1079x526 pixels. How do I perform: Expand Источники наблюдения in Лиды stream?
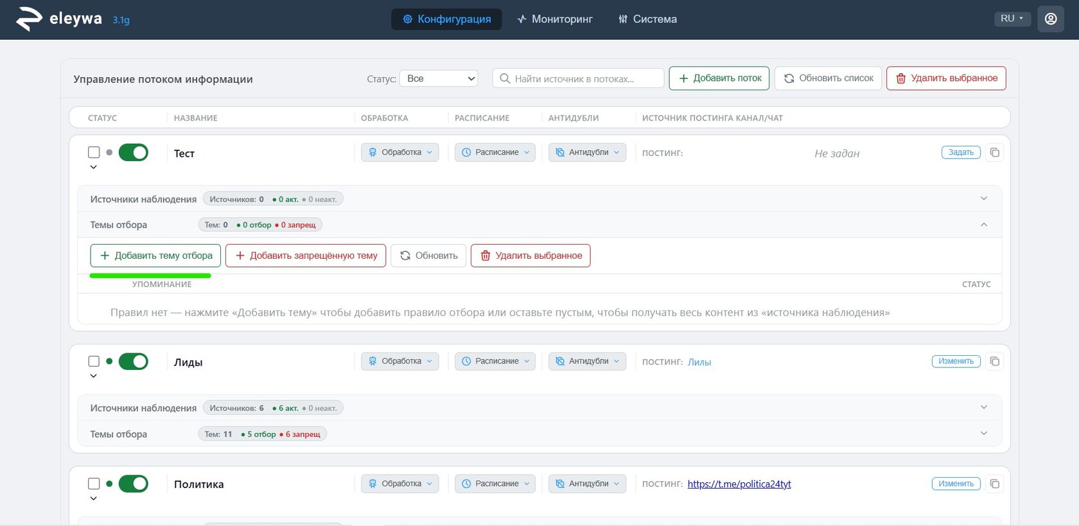coord(983,407)
